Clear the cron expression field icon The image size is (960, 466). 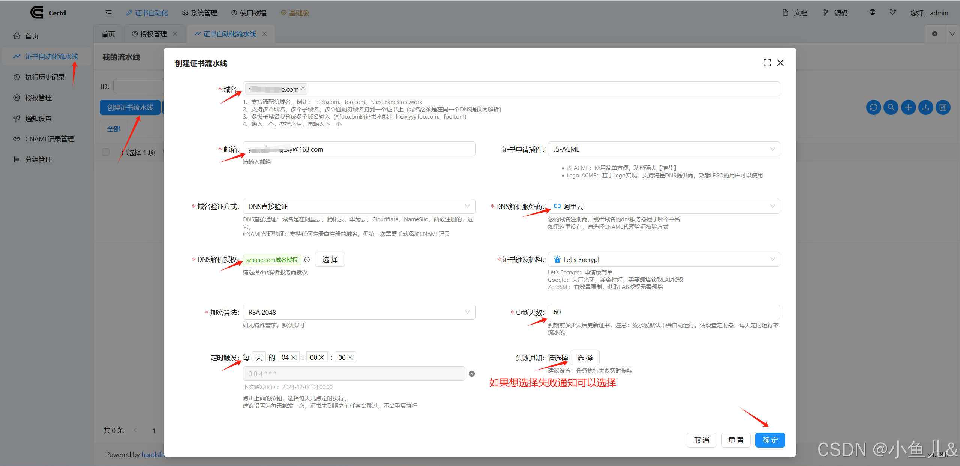coord(472,374)
